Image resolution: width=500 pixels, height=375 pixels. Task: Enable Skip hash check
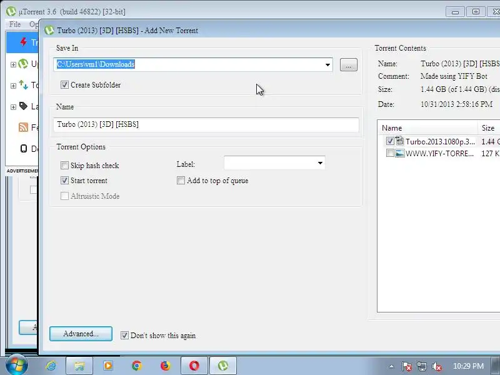64,165
